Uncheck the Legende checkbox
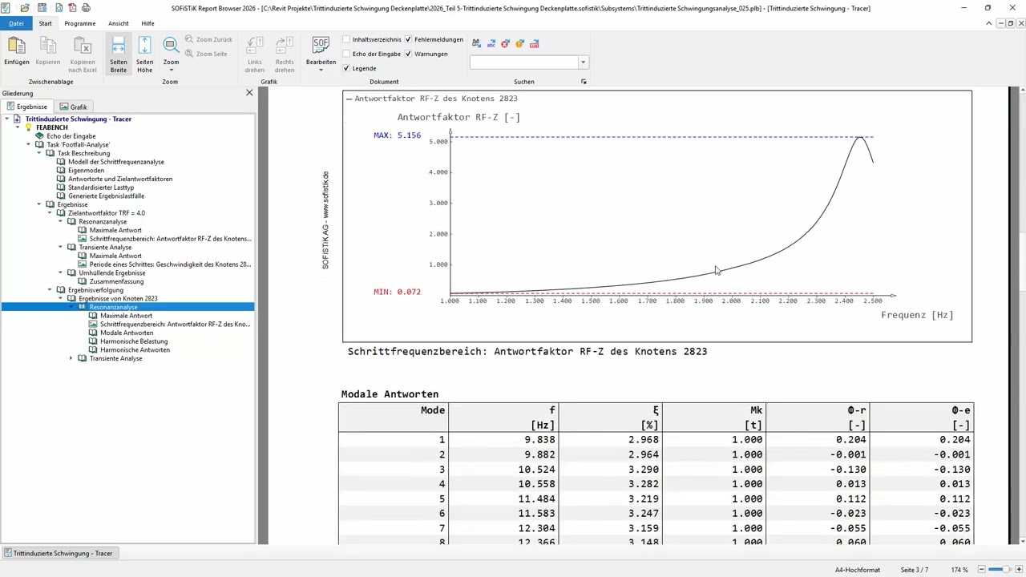The width and height of the screenshot is (1026, 577). [346, 68]
